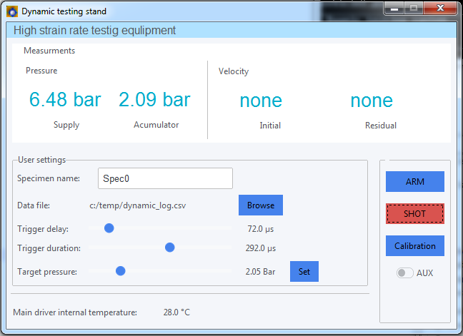Fire using the red SHOT button
Image resolution: width=463 pixels, height=336 pixels.
(414, 214)
